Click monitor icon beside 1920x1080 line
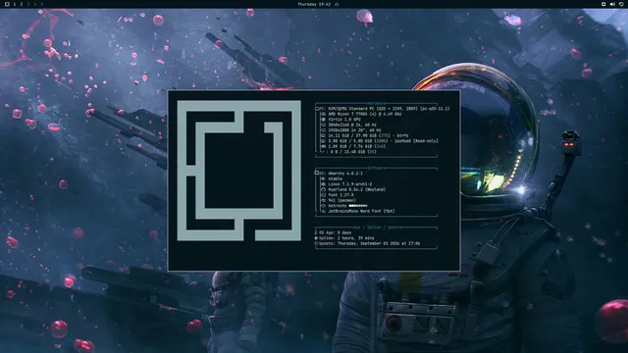 pos(323,130)
